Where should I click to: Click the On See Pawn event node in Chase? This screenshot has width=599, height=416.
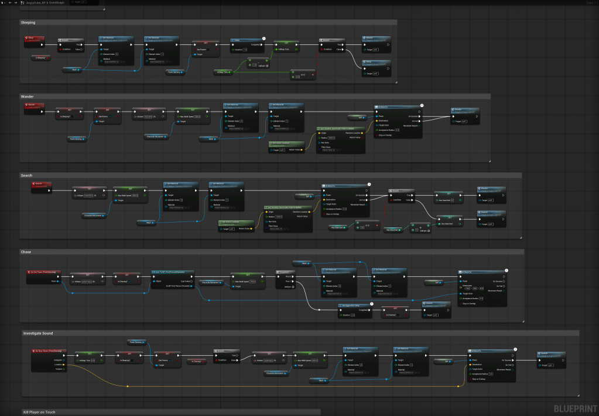click(42, 273)
